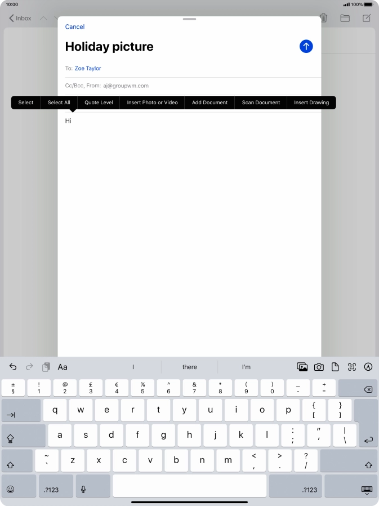Start dictation with microphone key
Screen dimensions: 379x506
(x=83, y=489)
